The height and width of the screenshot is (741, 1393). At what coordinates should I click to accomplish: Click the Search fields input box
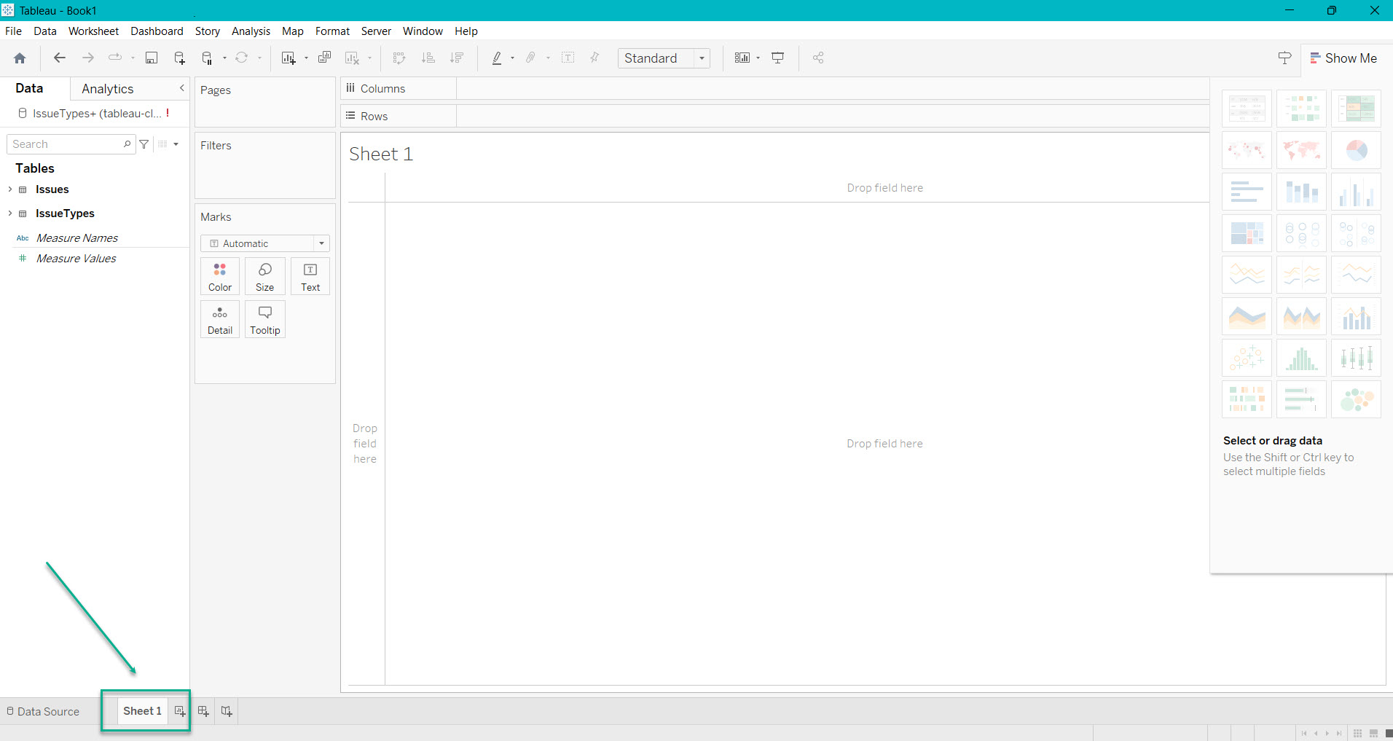click(x=66, y=144)
